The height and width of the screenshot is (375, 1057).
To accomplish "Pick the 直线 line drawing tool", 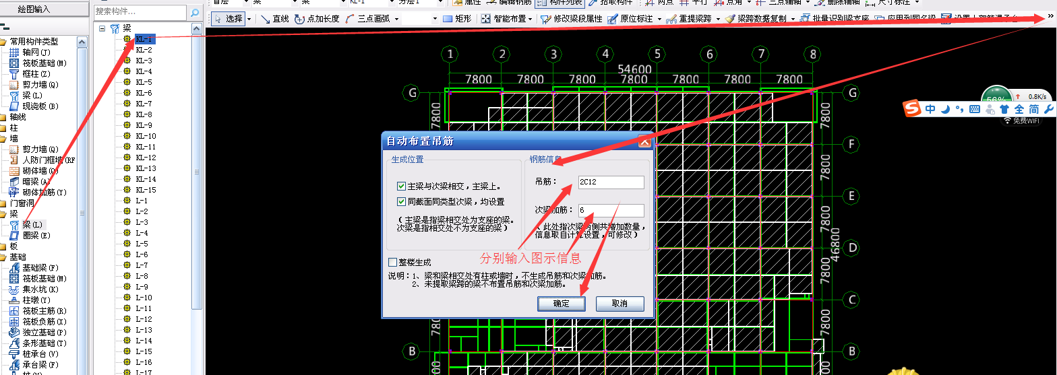I will tap(275, 19).
